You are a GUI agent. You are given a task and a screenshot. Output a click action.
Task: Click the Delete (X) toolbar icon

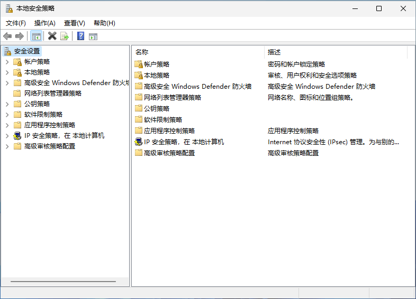pos(52,36)
